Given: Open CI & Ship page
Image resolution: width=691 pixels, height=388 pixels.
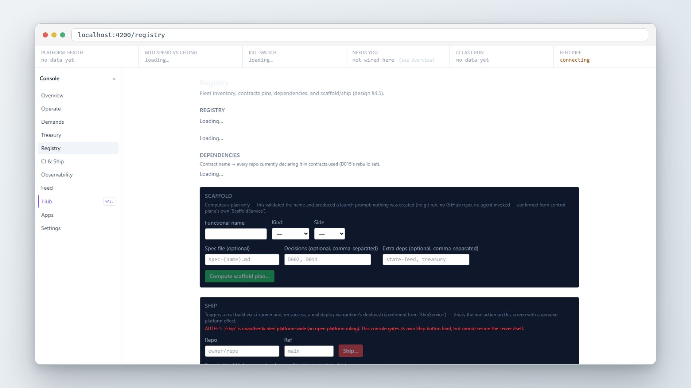Looking at the screenshot, I should (78, 162).
